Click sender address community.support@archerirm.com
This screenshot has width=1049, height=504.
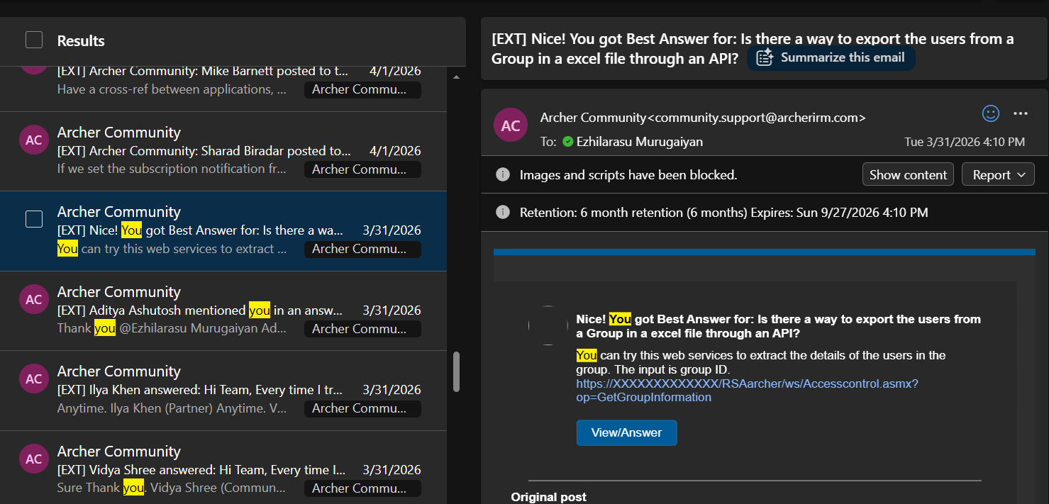tap(757, 118)
